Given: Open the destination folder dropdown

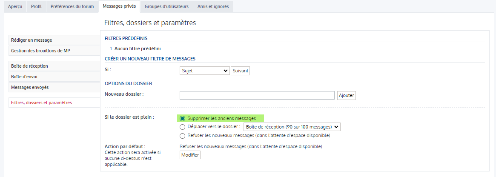Looking at the screenshot, I should click(292, 127).
